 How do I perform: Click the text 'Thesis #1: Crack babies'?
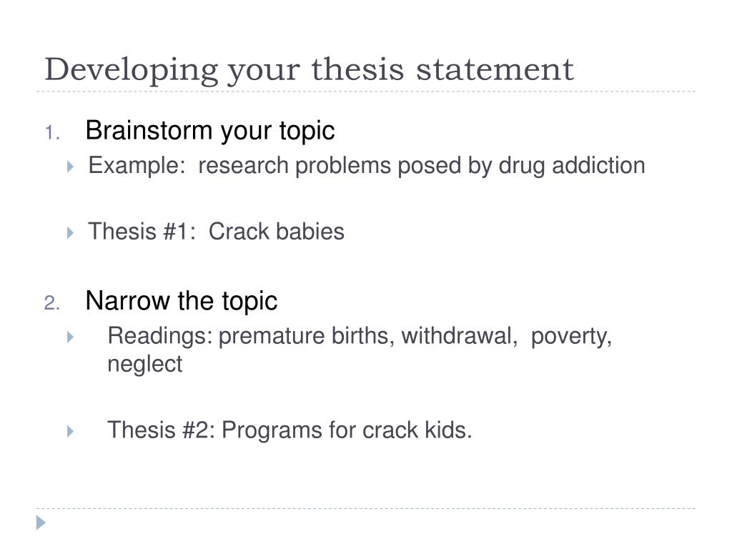217,232
